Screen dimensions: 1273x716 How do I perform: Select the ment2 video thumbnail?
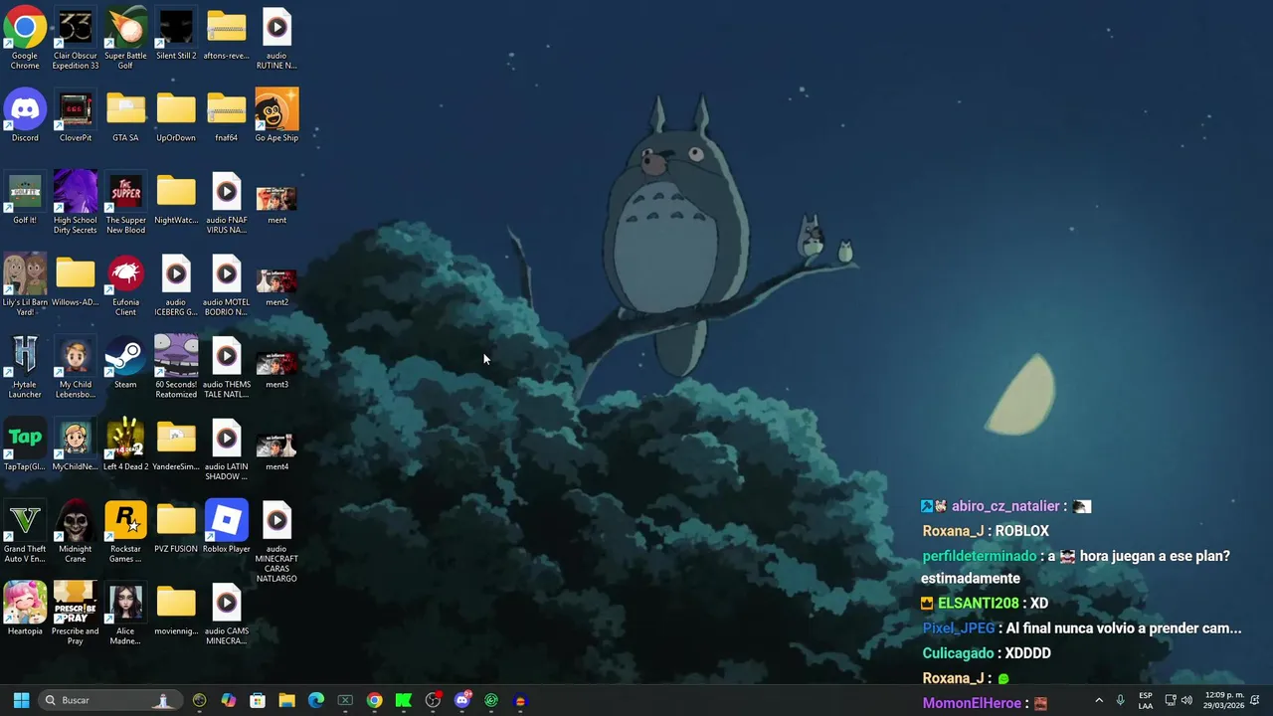276,285
